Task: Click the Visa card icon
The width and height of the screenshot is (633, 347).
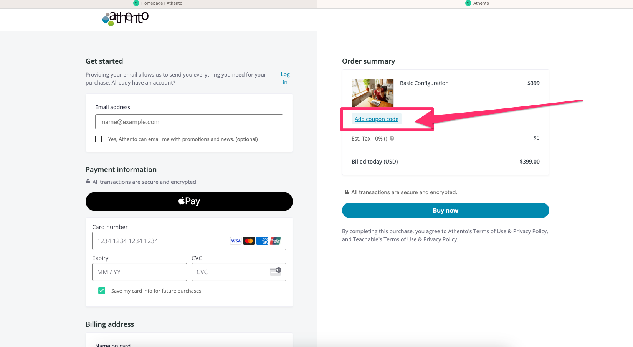Action: tap(236, 241)
